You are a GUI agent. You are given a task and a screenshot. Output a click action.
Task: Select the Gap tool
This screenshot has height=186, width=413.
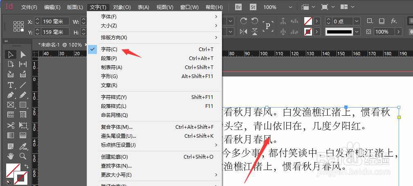pos(23,64)
